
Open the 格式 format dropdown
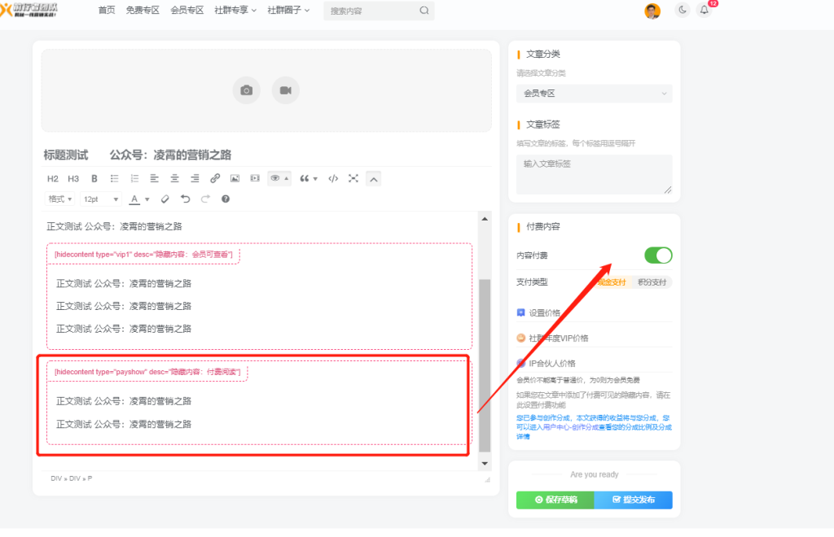[60, 199]
